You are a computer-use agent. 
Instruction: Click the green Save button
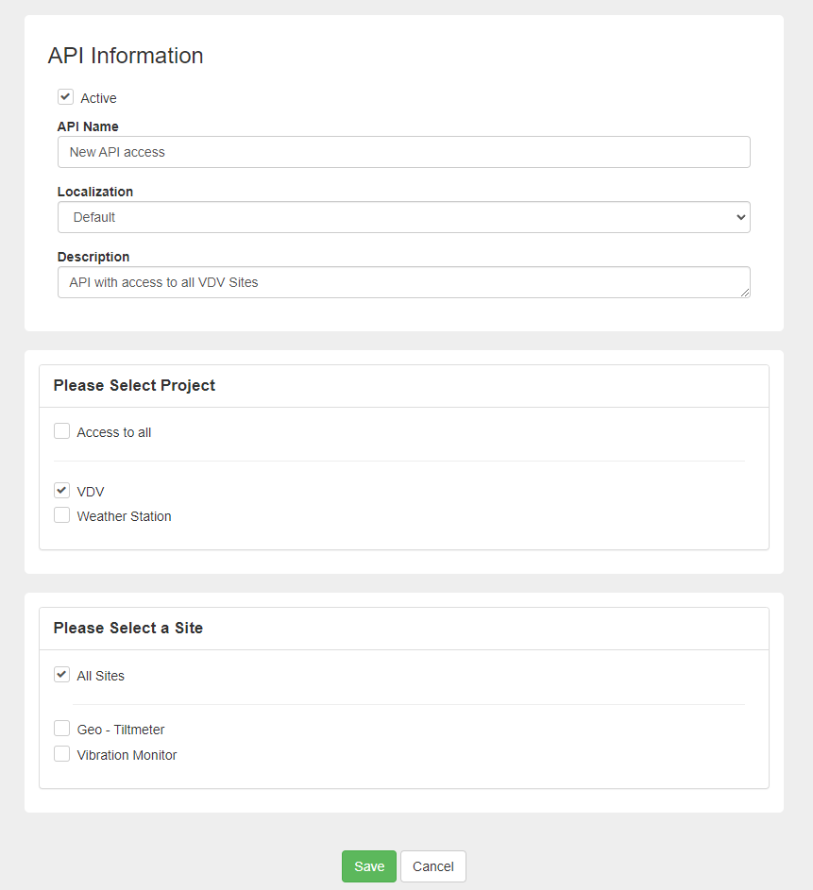[x=369, y=866]
